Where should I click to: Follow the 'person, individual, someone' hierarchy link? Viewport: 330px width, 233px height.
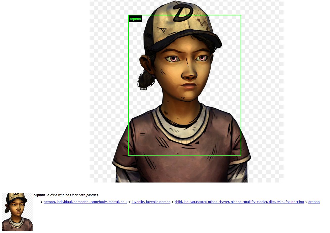85,202
